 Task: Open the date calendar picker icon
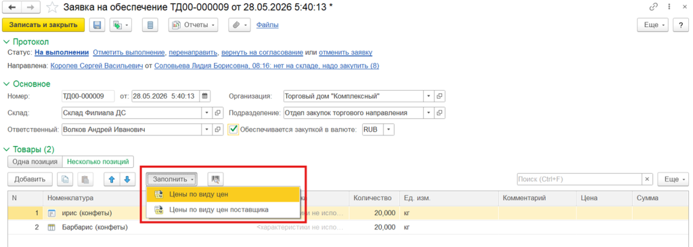coord(205,96)
